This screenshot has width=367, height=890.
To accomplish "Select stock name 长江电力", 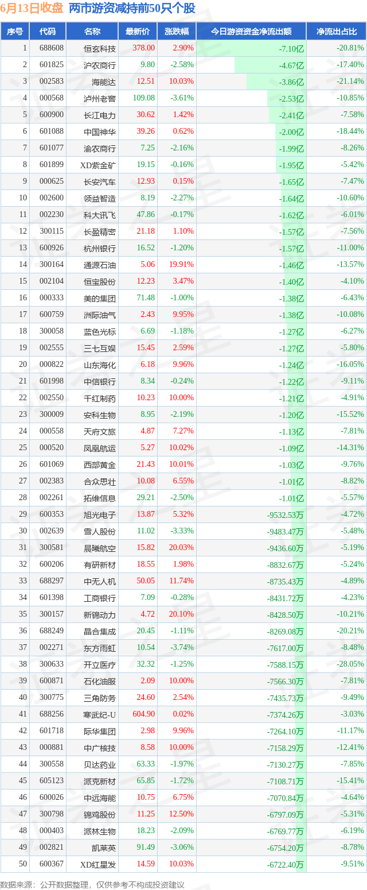I will click(x=100, y=115).
